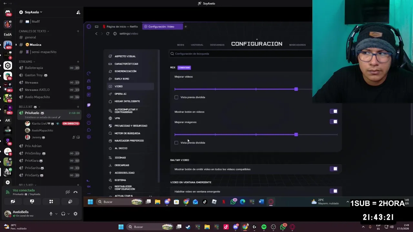Open the Musica text channel
This screenshot has width=413, height=232.
[49, 44]
